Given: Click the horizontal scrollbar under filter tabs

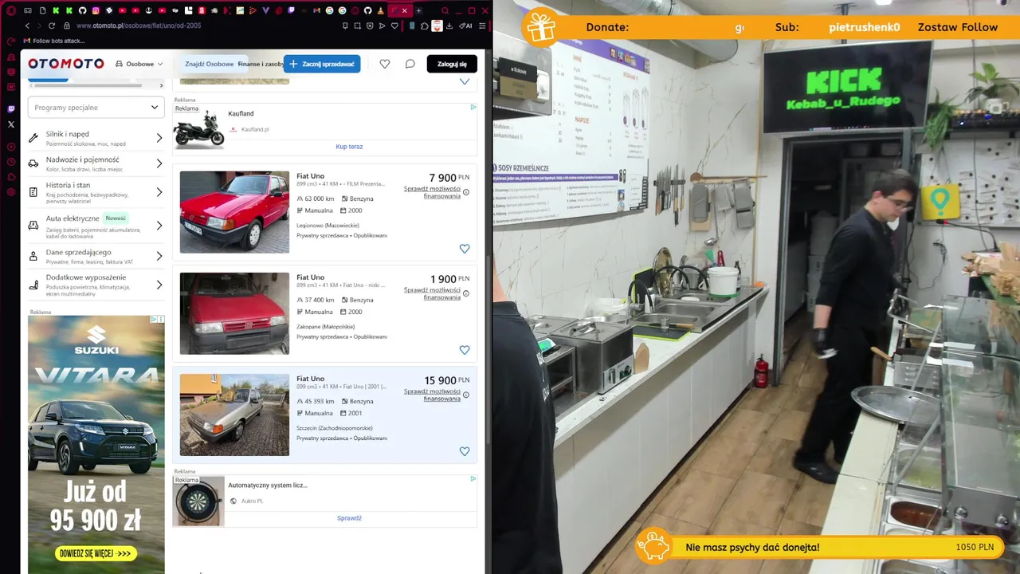Looking at the screenshot, I should [88, 85].
